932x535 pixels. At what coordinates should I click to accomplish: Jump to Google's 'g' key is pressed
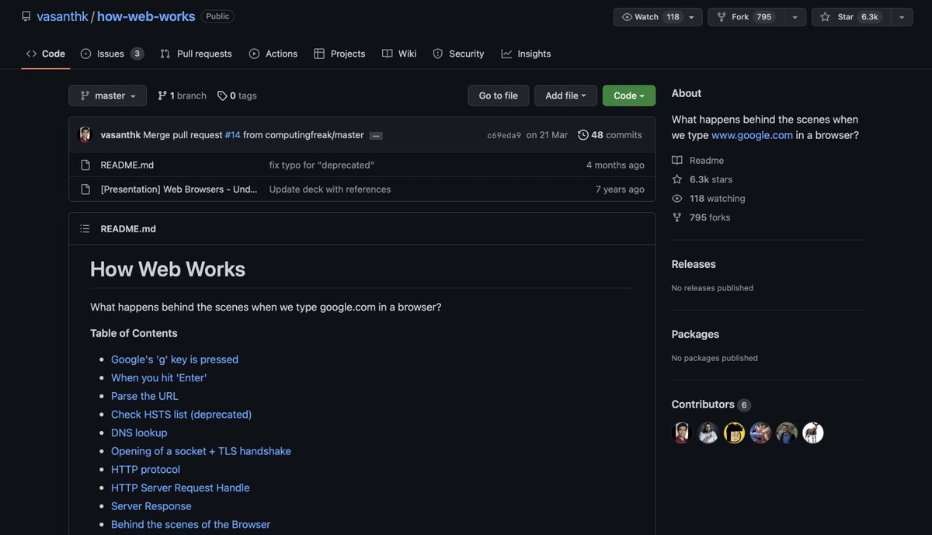pyautogui.click(x=175, y=360)
